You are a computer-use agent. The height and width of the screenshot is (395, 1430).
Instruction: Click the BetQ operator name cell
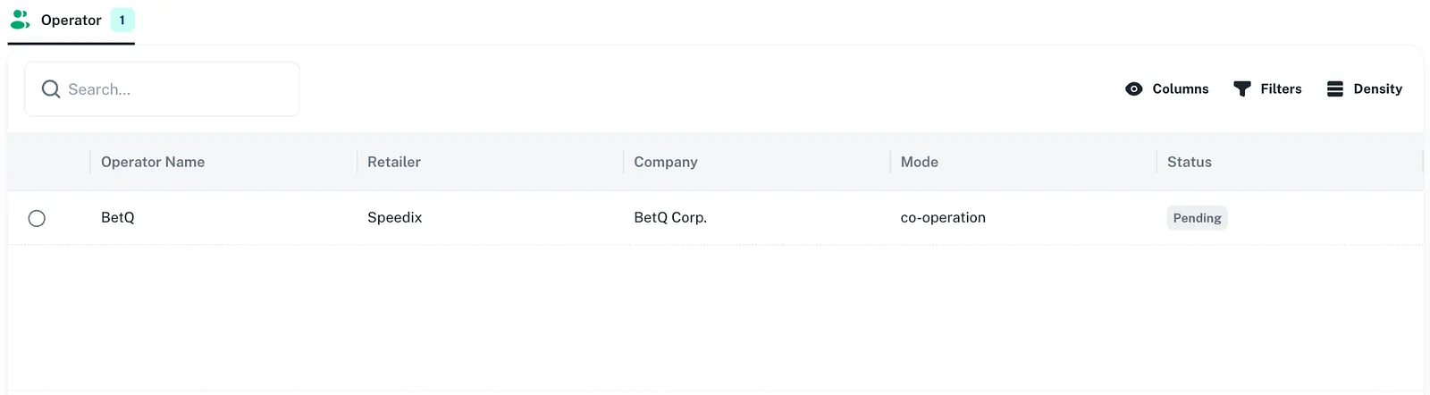pyautogui.click(x=118, y=218)
